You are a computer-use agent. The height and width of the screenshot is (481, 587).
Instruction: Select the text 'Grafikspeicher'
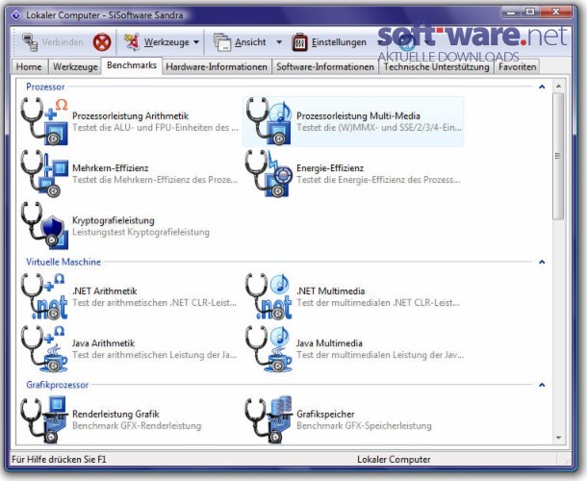pos(325,414)
